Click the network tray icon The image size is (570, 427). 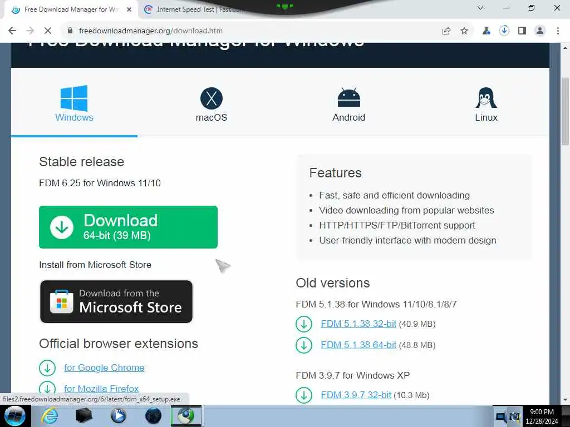tap(500, 417)
